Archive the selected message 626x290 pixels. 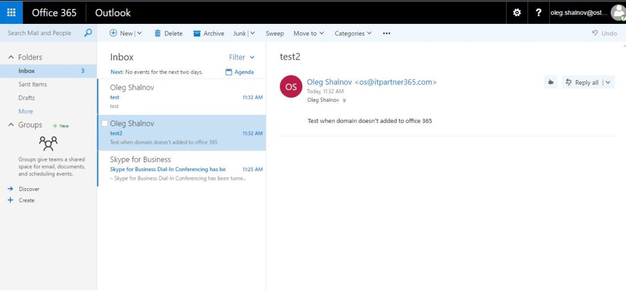click(x=208, y=34)
